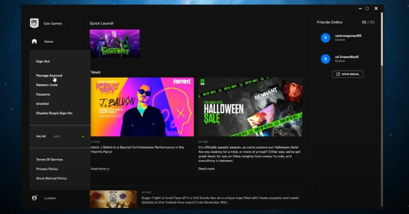The image size is (409, 214).
Task: Select verkrongamerBR's blue V avatar
Action: [x=325, y=38]
